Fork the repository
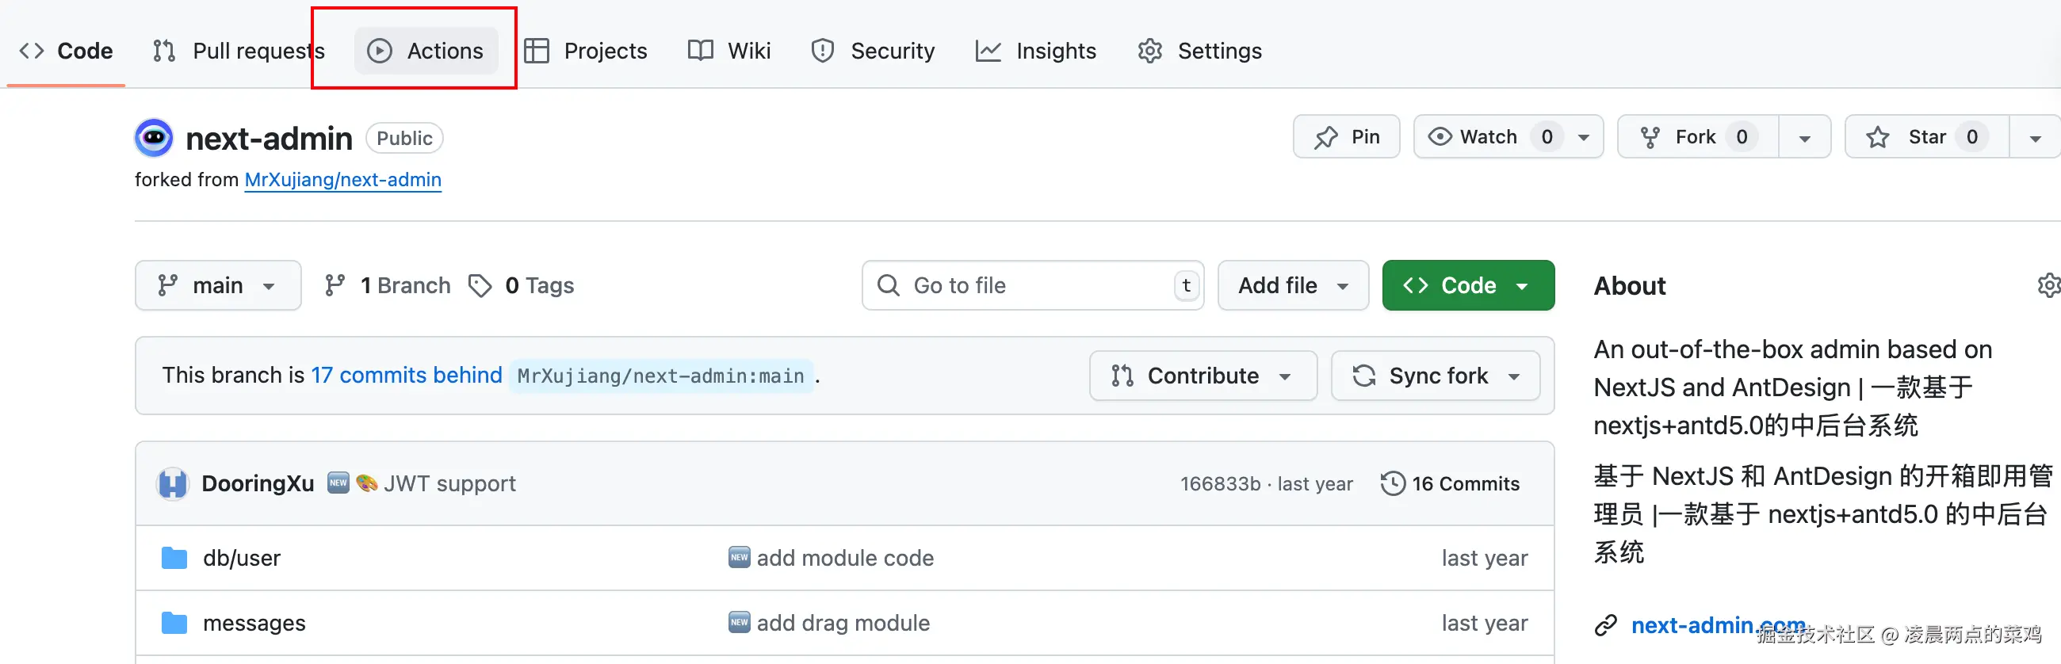2061x664 pixels. click(x=1698, y=137)
